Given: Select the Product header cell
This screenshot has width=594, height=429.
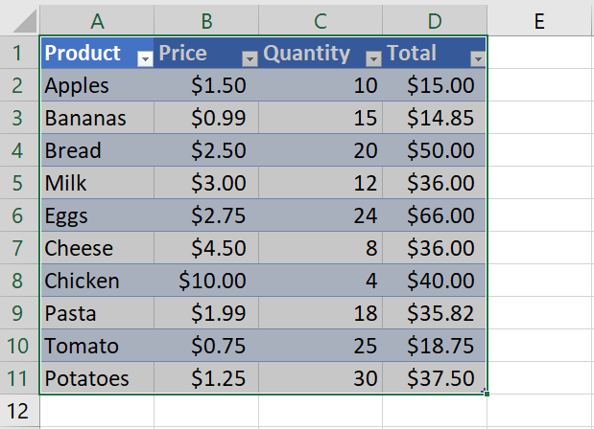Looking at the screenshot, I should click(x=97, y=53).
